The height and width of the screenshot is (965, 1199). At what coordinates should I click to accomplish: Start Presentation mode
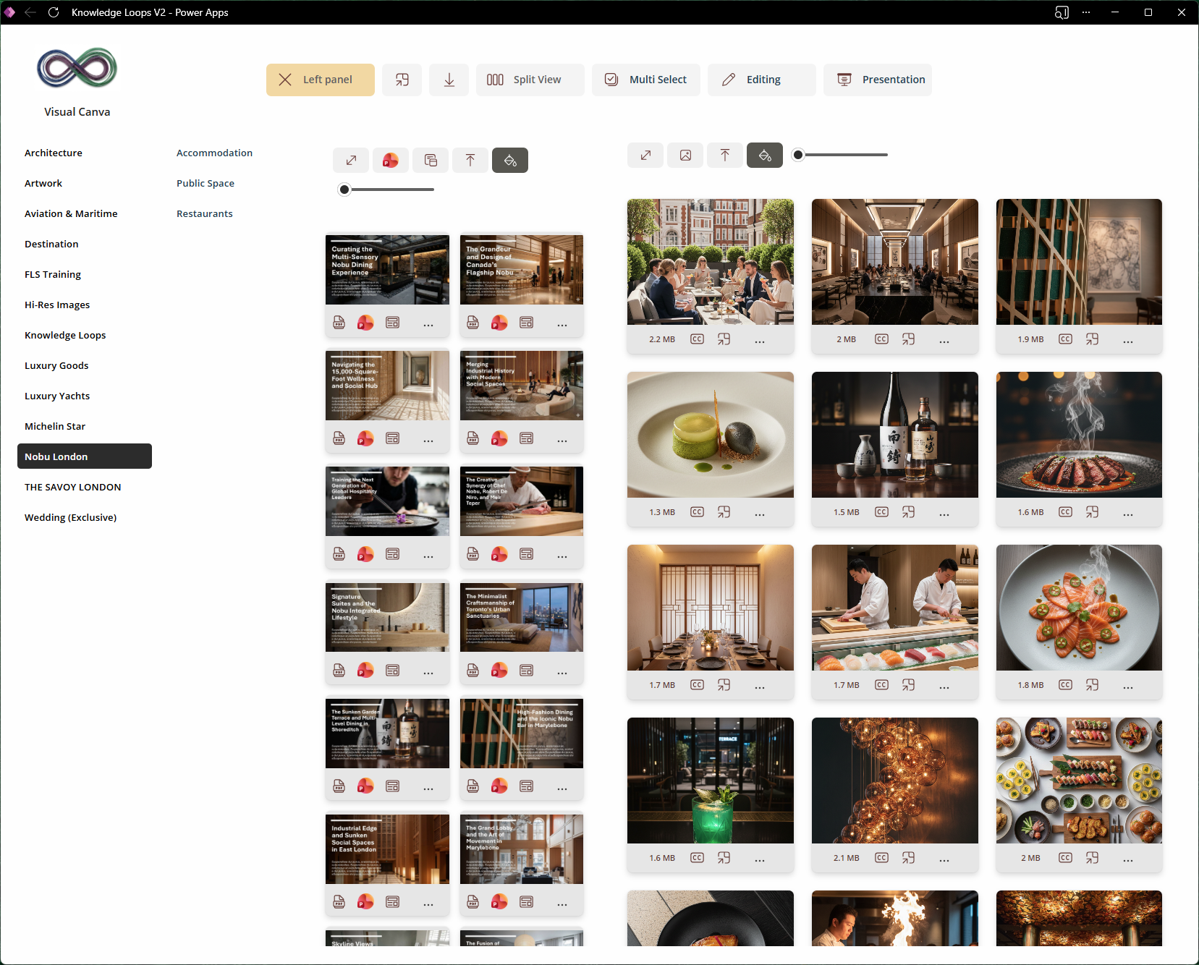[x=878, y=80]
